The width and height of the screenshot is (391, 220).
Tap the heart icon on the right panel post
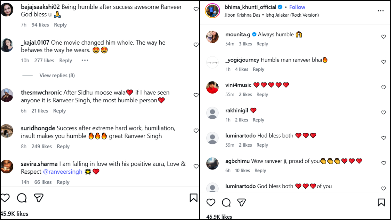click(211, 202)
